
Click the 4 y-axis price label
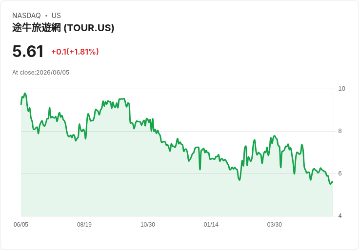coord(340,216)
